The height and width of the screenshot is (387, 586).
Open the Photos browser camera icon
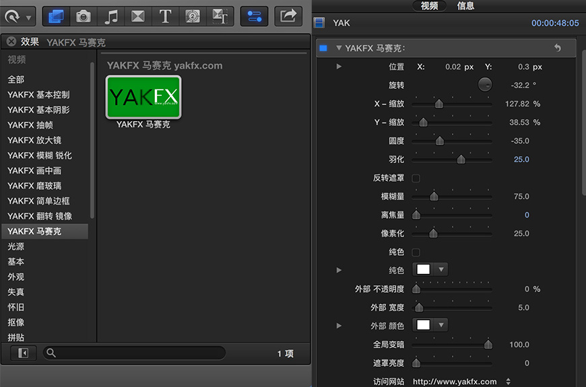(x=84, y=16)
